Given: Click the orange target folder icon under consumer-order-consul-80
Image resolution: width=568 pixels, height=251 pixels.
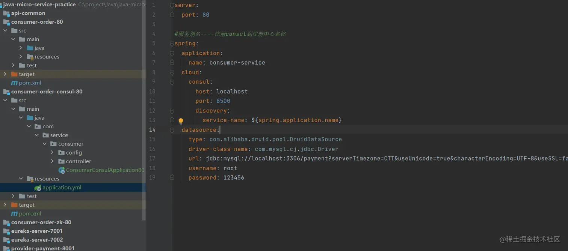Looking at the screenshot, I should click(14, 205).
